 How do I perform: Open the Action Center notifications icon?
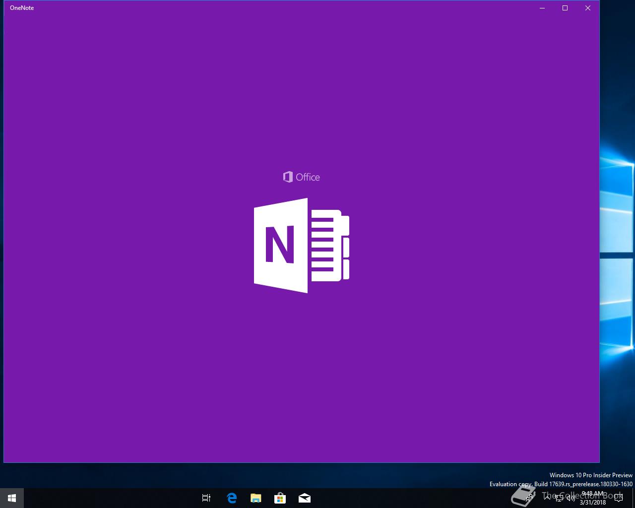pyautogui.click(x=619, y=498)
